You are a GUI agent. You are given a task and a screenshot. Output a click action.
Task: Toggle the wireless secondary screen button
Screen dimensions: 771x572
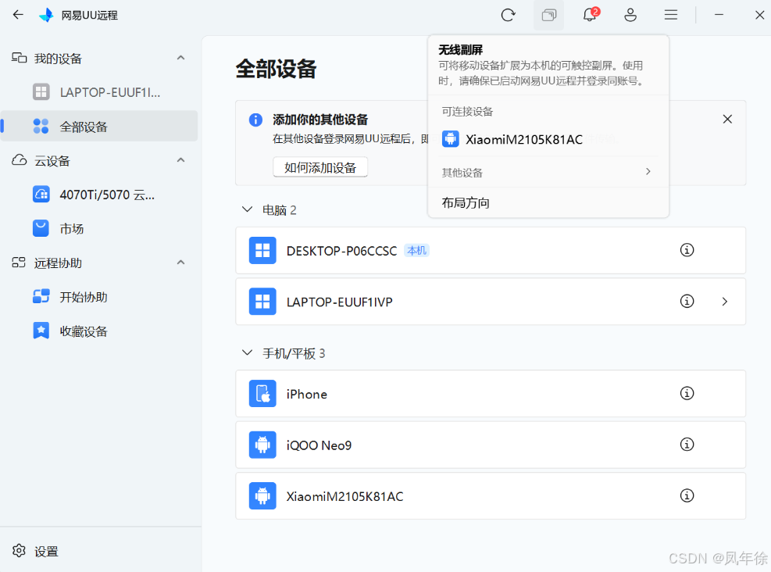point(548,16)
